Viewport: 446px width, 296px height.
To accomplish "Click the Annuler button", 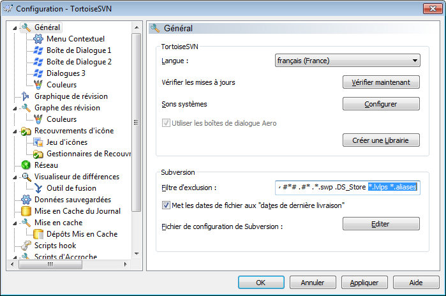I will (313, 283).
